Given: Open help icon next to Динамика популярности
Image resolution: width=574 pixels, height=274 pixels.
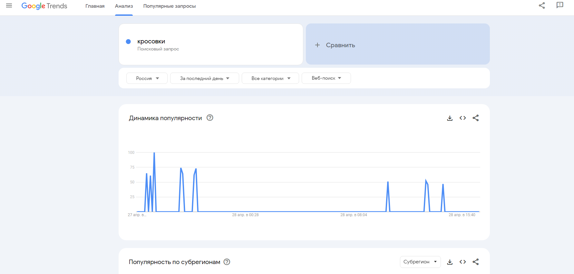Looking at the screenshot, I should pyautogui.click(x=210, y=118).
